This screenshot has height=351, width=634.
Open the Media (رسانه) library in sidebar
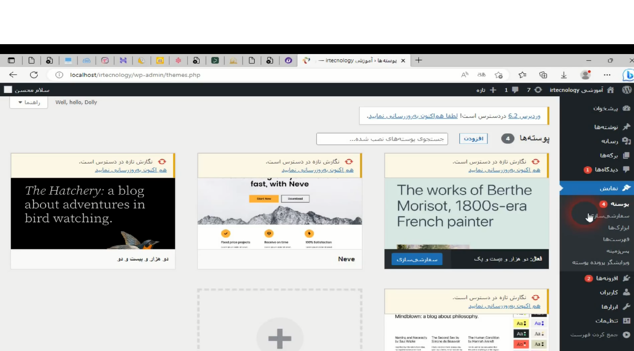point(626,141)
